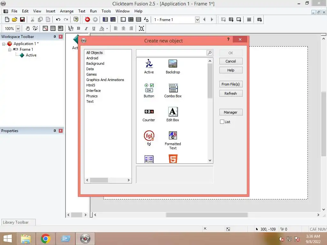Click the Redo arrow icon
The width and height of the screenshot is (327, 245).
(x=66, y=19)
